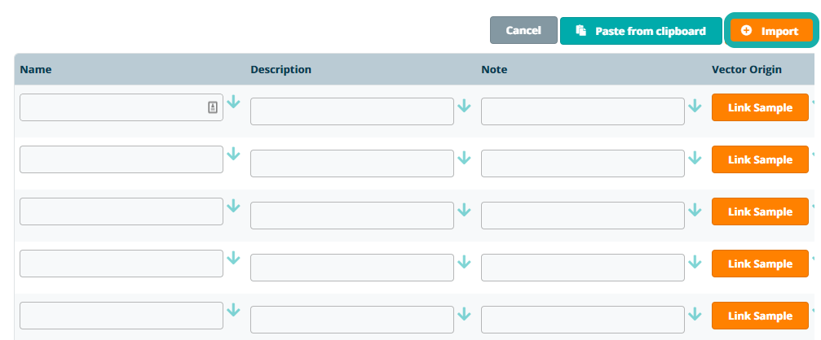Focus the fourth row Note input field
Image resolution: width=821 pixels, height=340 pixels.
582,268
